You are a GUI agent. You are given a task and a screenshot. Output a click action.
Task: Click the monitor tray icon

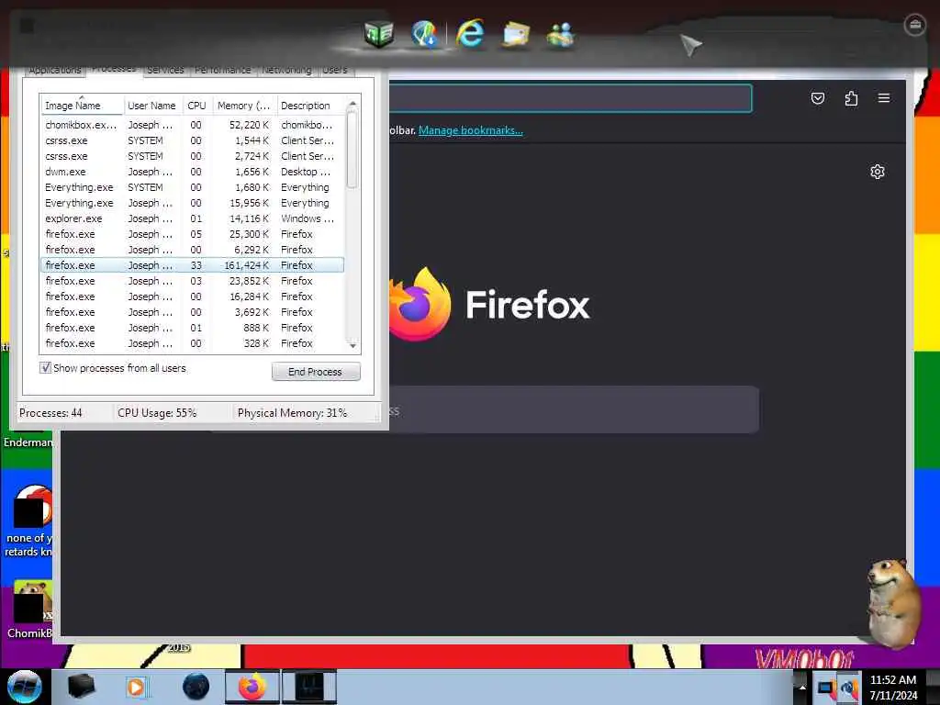826,688
